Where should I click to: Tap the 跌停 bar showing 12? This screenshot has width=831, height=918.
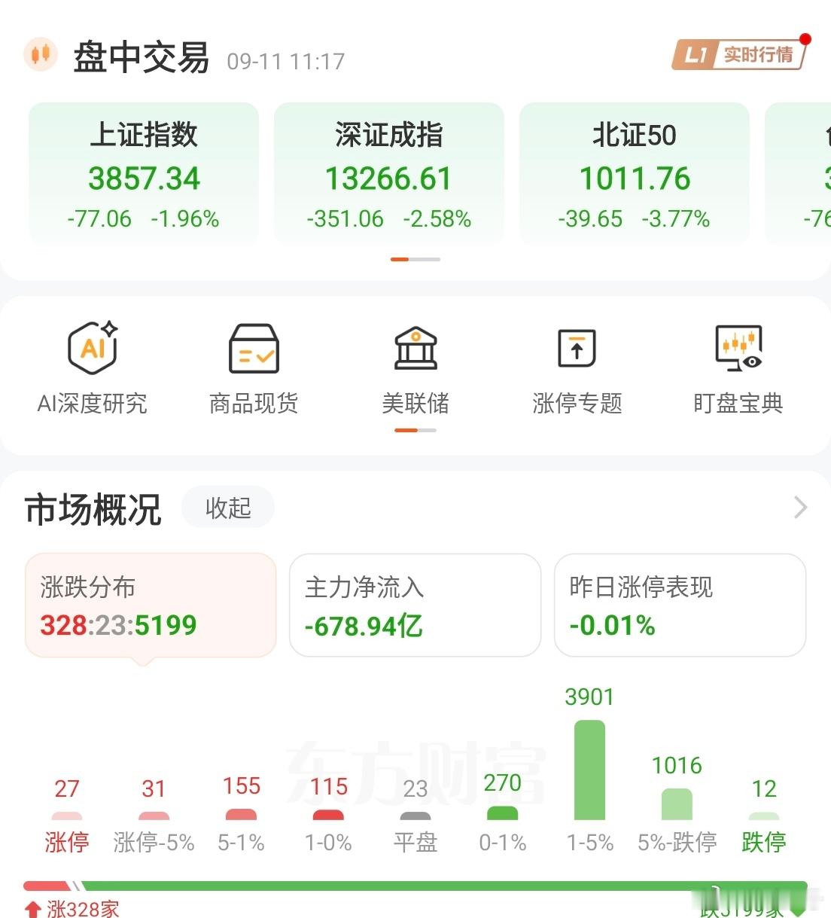coord(764,816)
